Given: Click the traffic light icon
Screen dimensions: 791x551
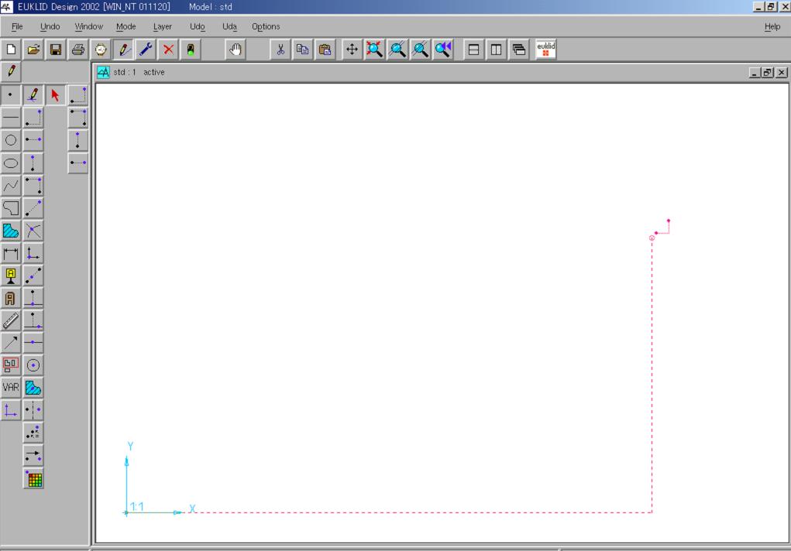Looking at the screenshot, I should 191,50.
